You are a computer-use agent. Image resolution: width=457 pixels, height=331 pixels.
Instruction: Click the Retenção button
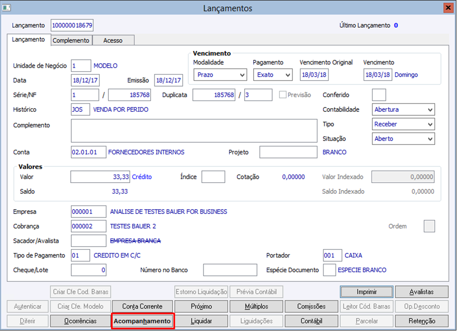tap(421, 321)
